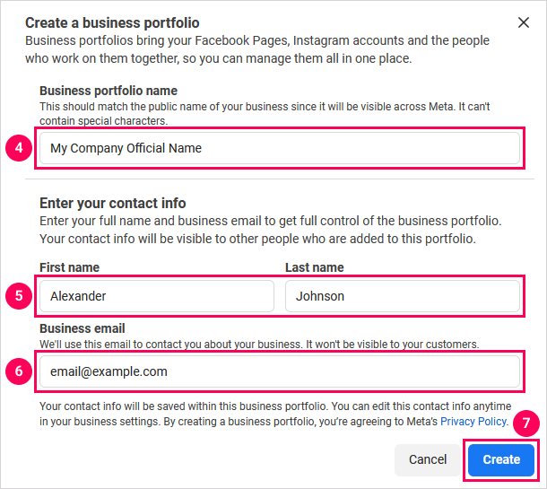Focus the Business email input field
Image resolution: width=547 pixels, height=489 pixels.
pyautogui.click(x=279, y=371)
